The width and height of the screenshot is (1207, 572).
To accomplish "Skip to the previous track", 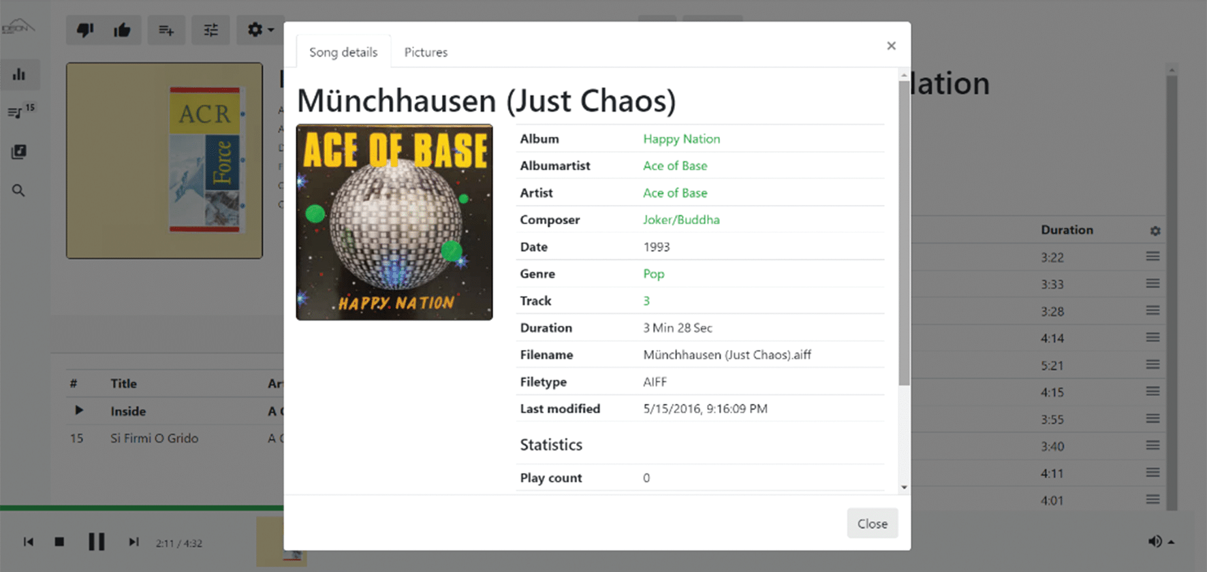I will click(x=28, y=542).
